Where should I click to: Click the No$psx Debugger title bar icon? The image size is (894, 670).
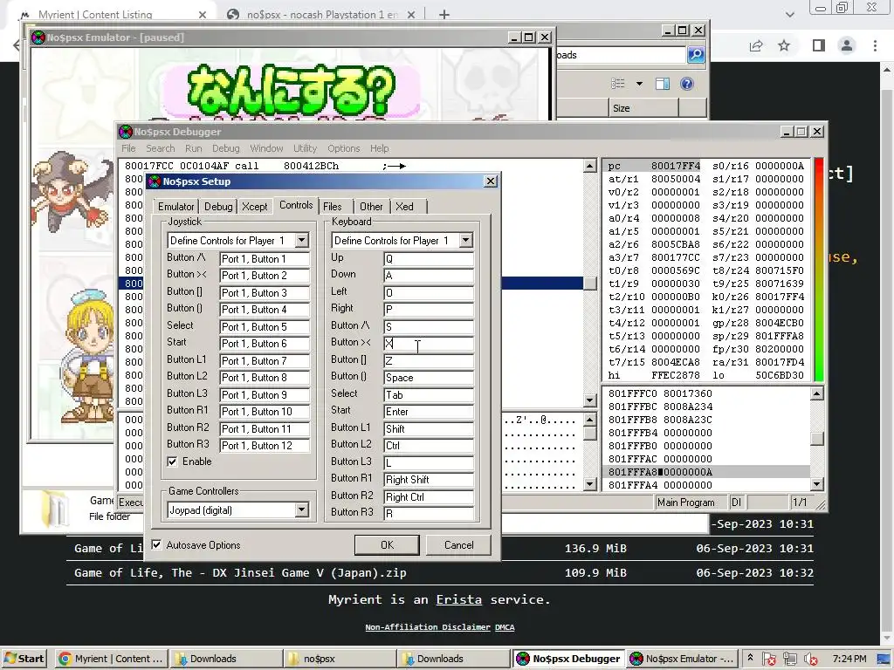pos(126,132)
